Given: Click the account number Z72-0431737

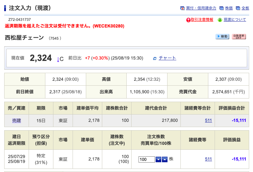Looking at the screenshot, I should (20, 19).
